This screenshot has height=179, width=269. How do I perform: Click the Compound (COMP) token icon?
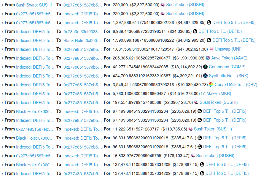coord(205,67)
